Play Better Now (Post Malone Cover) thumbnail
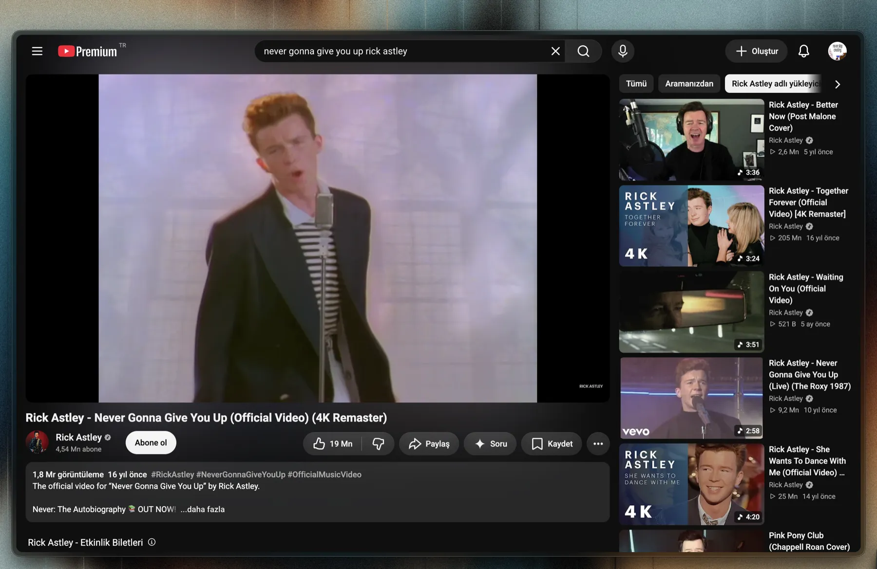The width and height of the screenshot is (877, 569). tap(691, 140)
